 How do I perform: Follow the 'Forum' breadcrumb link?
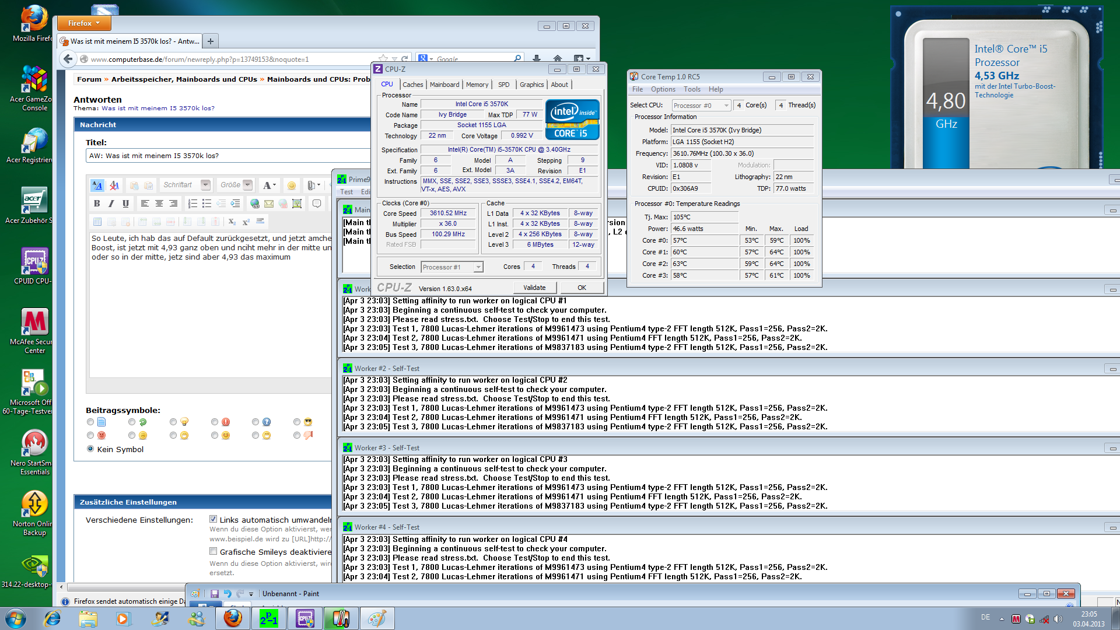(89, 79)
